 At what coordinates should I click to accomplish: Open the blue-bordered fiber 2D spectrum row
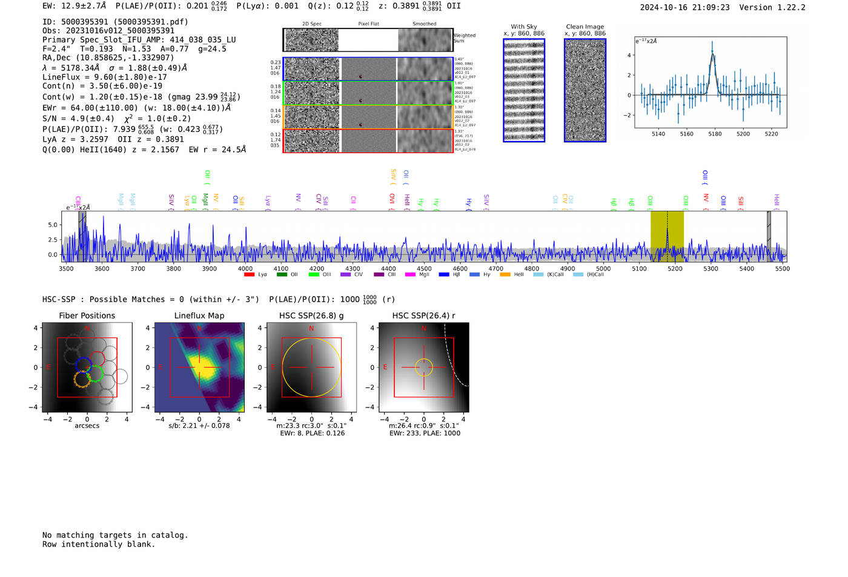pos(368,69)
